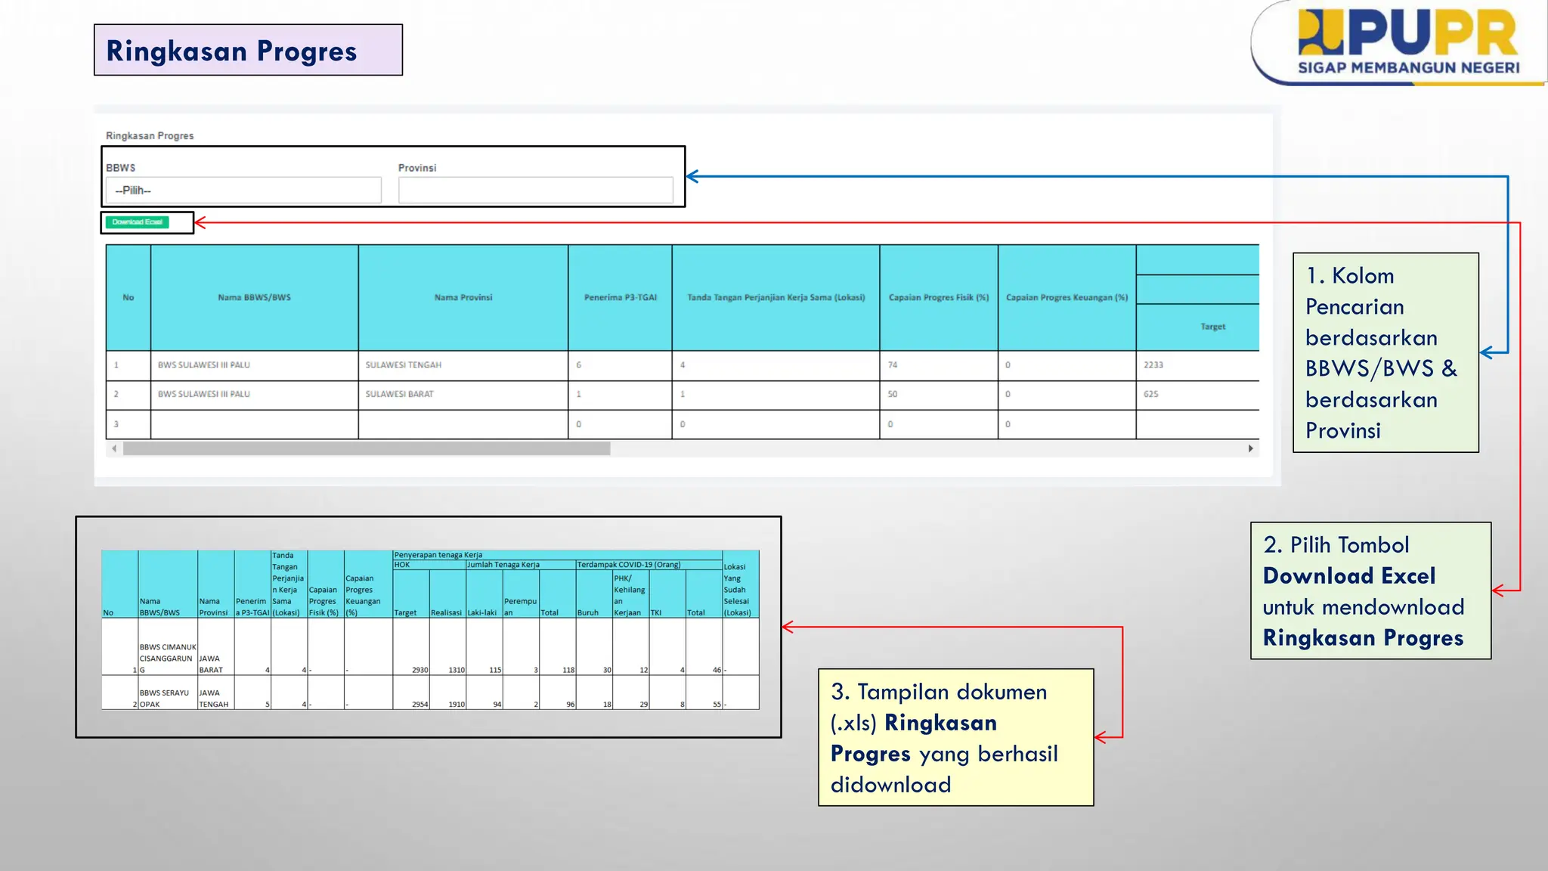
Task: Click the Nama Provinsi column header
Action: pos(463,298)
